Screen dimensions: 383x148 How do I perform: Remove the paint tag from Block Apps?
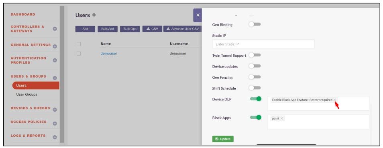[x=282, y=118]
